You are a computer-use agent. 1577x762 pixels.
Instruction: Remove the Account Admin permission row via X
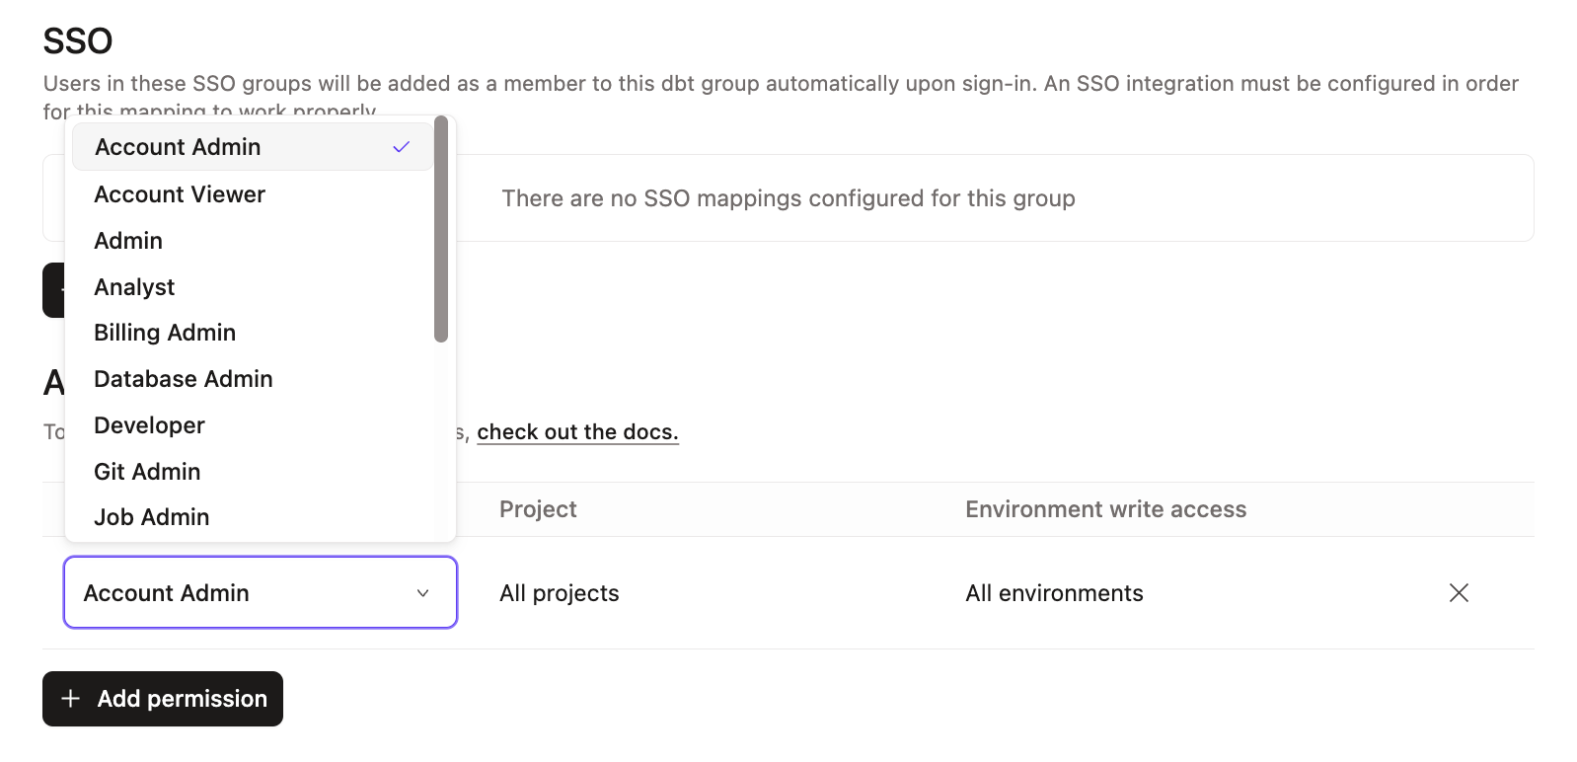click(x=1459, y=592)
